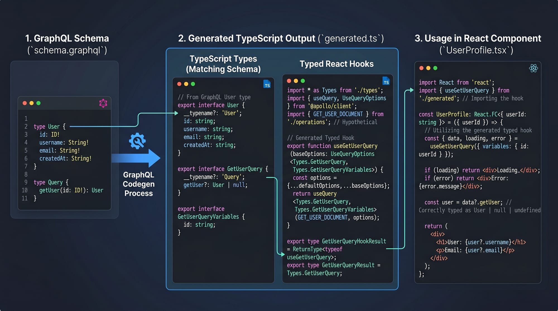Click "__typename?: 'Query';" line

click(214, 177)
